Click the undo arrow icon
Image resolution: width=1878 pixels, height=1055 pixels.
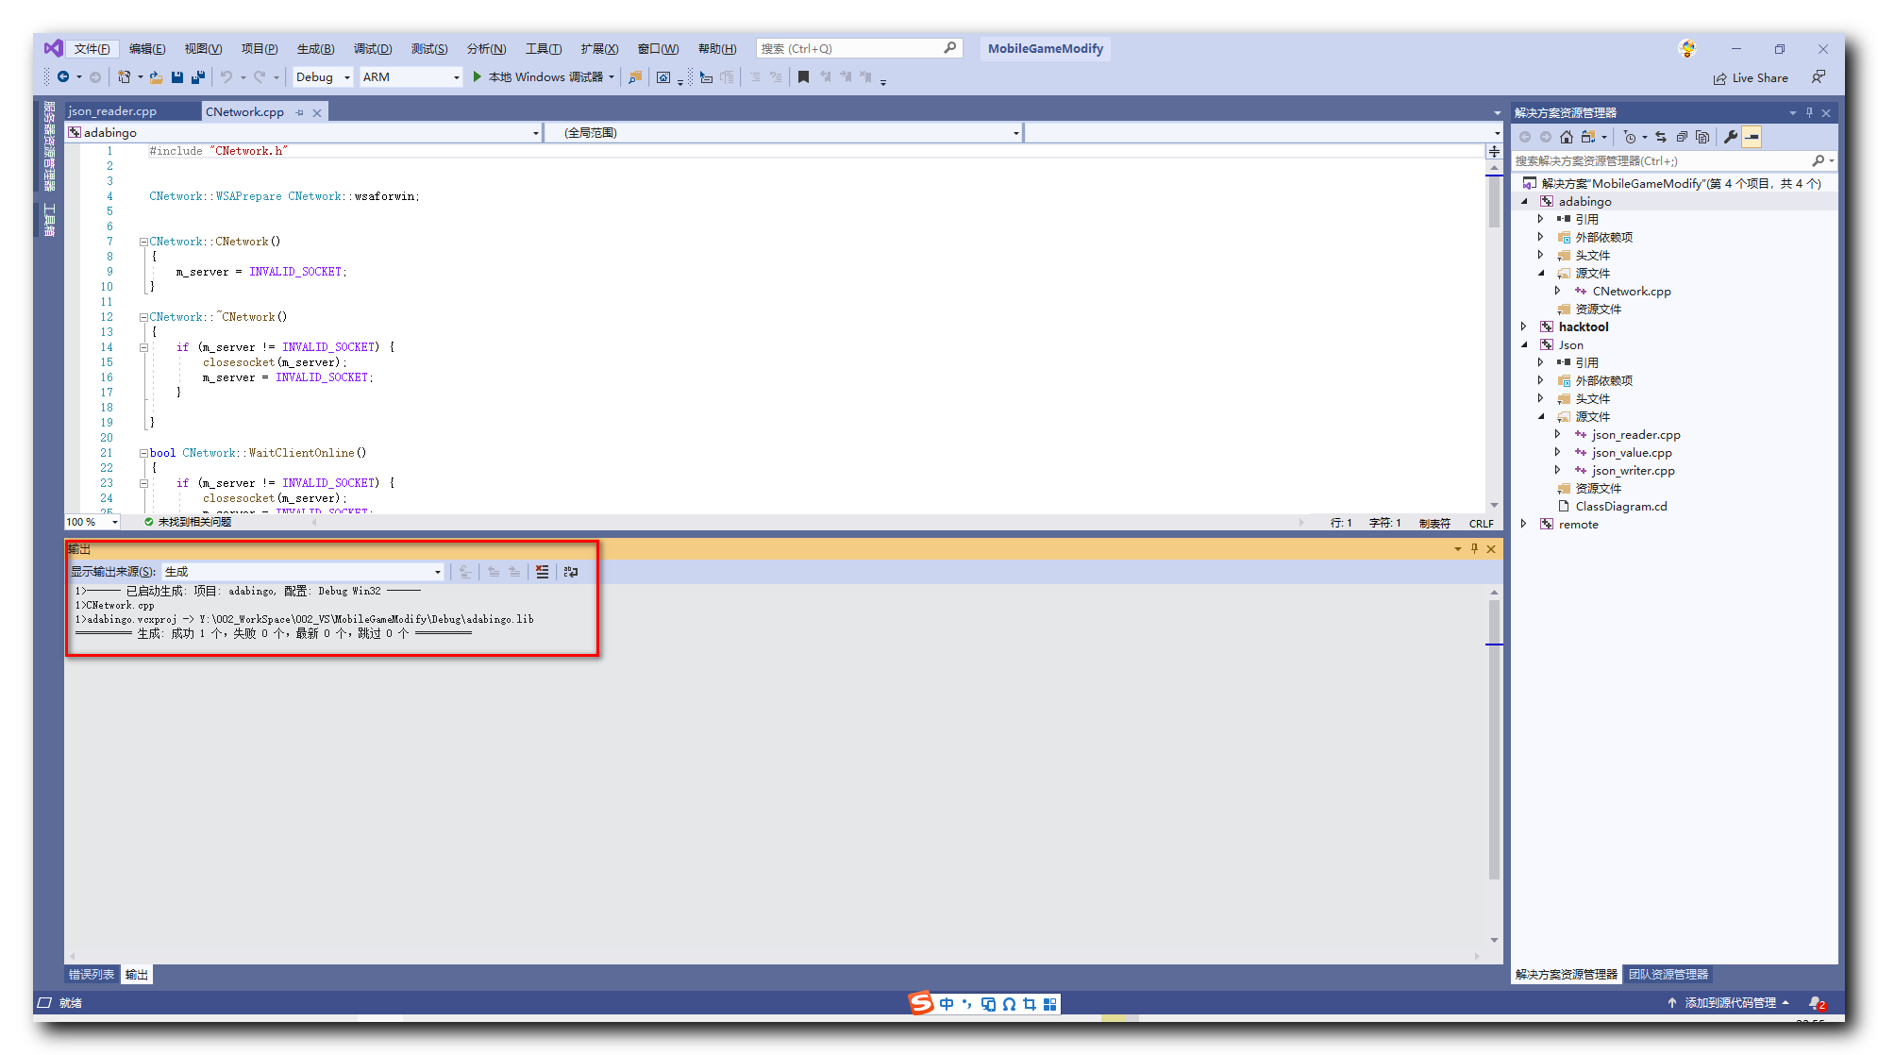pyautogui.click(x=226, y=77)
